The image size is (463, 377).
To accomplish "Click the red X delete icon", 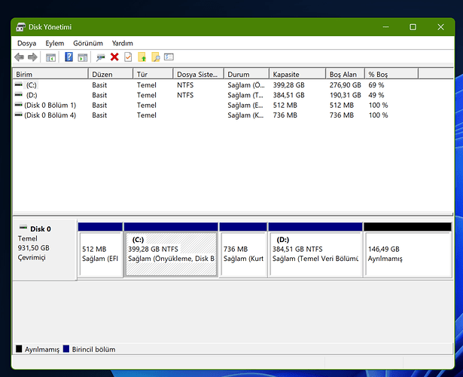I will 114,57.
